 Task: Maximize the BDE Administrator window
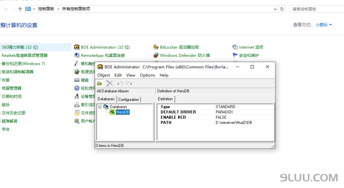(252, 67)
